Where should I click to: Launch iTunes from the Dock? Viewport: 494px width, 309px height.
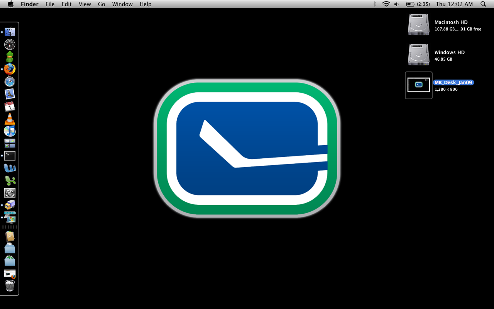(10, 131)
